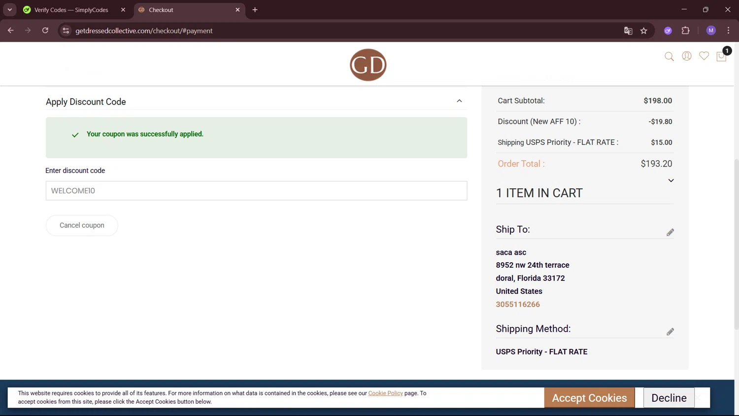The image size is (739, 416).
Task: Click the page vertical scrollbar
Action: click(736, 244)
